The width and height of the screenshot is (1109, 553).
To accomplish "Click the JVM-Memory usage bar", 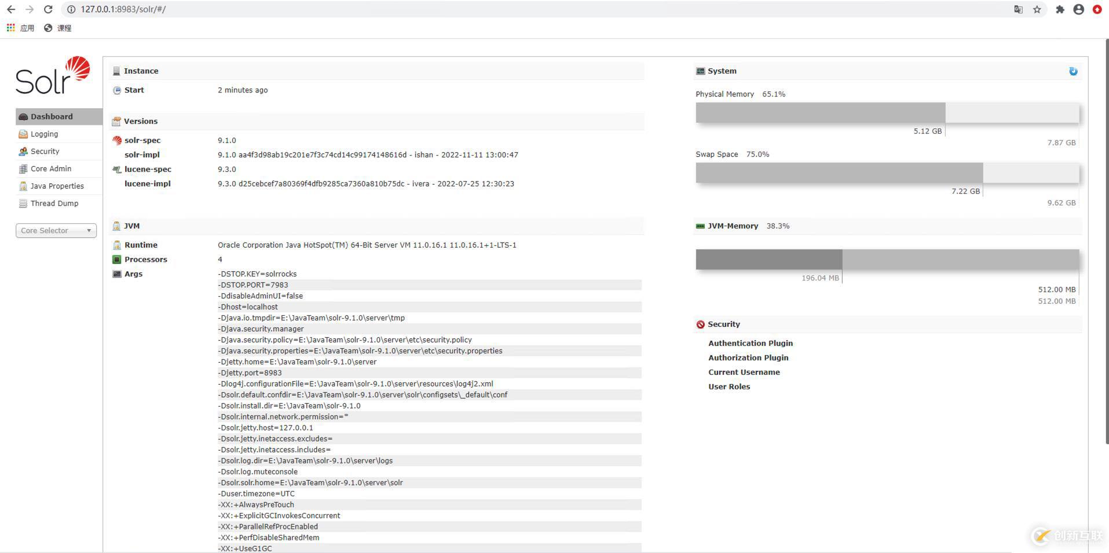I will [887, 259].
